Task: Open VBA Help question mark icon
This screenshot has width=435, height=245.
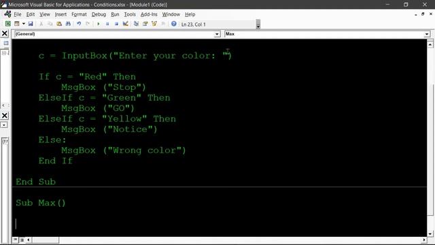Action: point(174,24)
